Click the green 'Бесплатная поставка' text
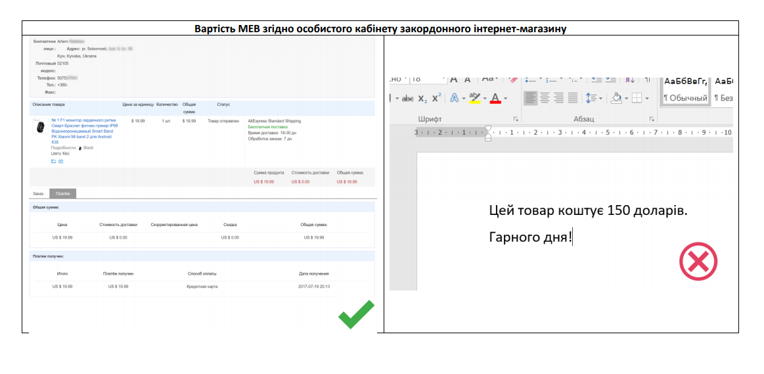 pos(267,127)
